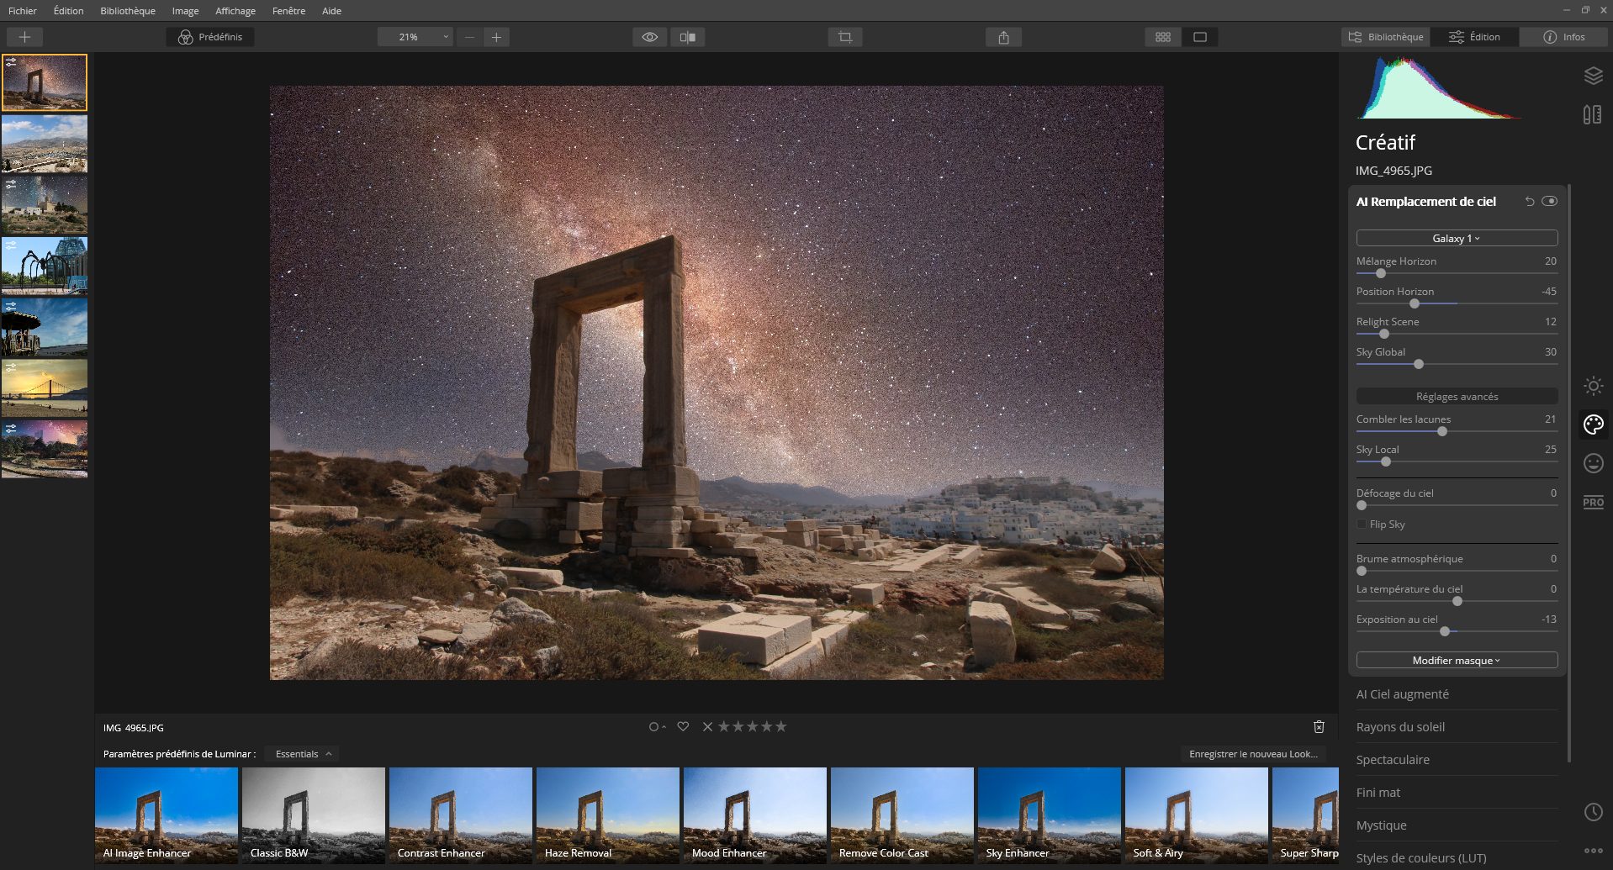Click Enregistrer le nouveau Look button

pyautogui.click(x=1252, y=754)
